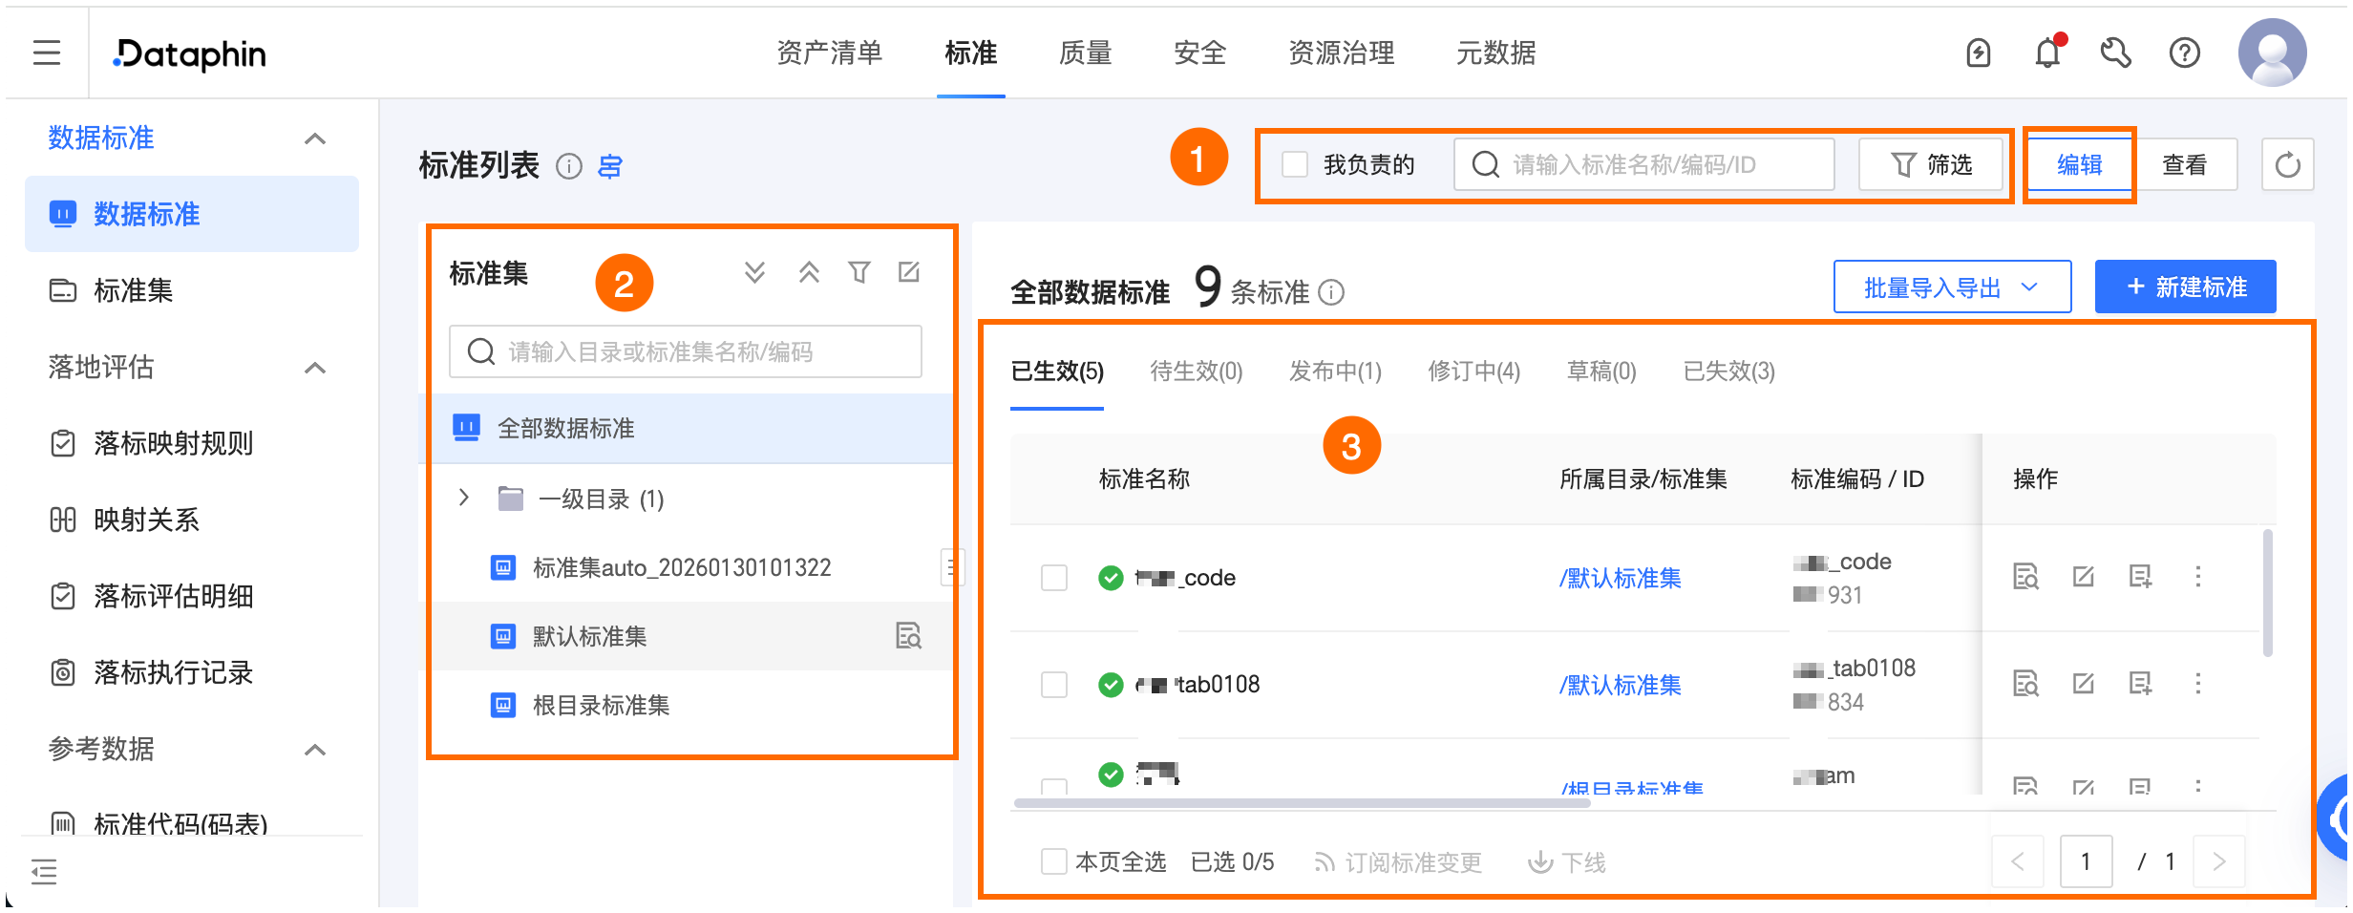The height and width of the screenshot is (913, 2353).
Task: Open the hamburger menu in the header
Action: tap(46, 53)
